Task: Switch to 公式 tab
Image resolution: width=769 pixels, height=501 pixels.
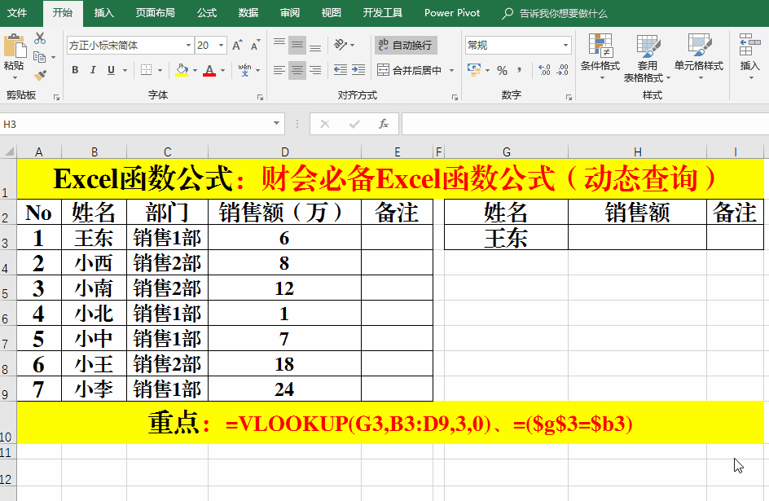Action: tap(206, 13)
